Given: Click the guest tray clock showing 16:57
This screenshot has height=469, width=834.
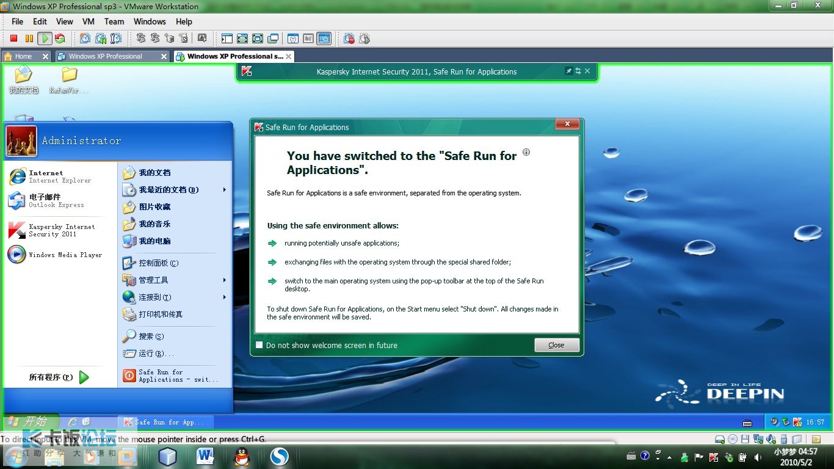Looking at the screenshot, I should click(x=815, y=422).
